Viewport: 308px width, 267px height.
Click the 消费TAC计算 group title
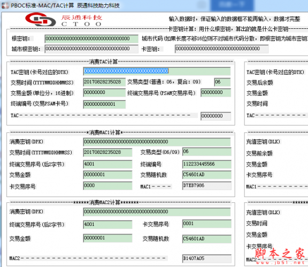(103, 62)
